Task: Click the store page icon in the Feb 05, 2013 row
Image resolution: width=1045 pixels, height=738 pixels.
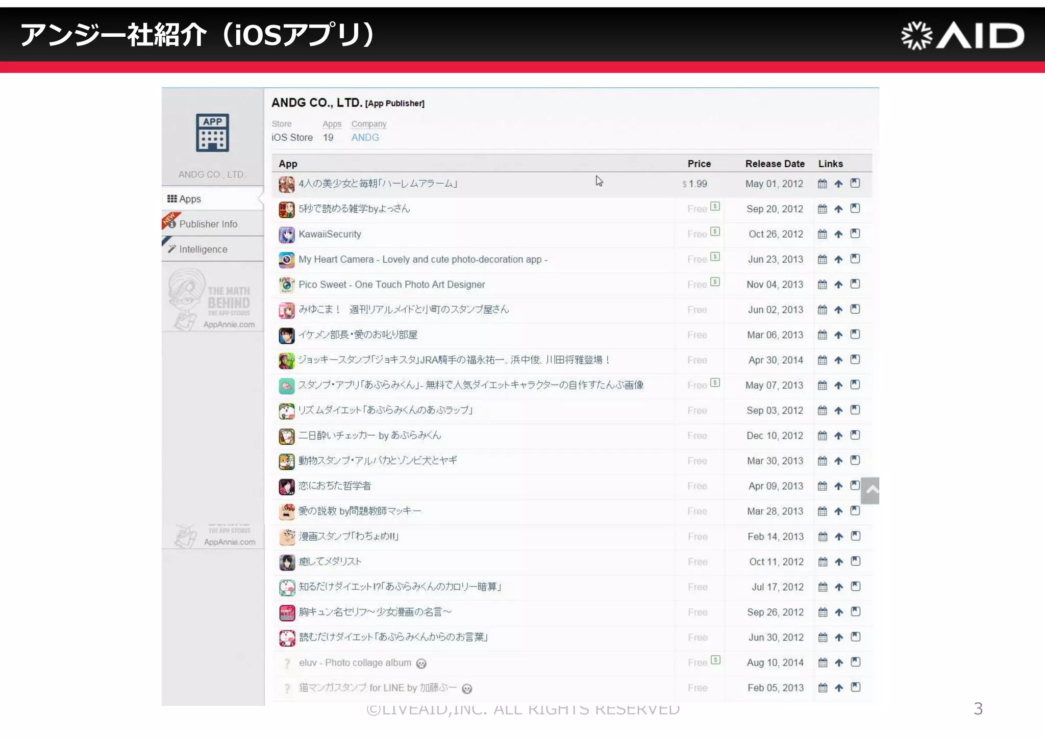Action: click(x=856, y=688)
